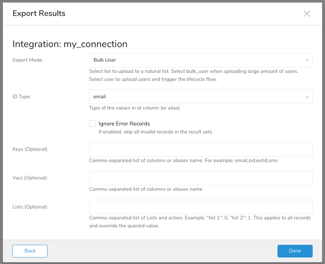The width and height of the screenshot is (325, 264).
Task: Click the "ID Type:" field label
Action: (22, 97)
